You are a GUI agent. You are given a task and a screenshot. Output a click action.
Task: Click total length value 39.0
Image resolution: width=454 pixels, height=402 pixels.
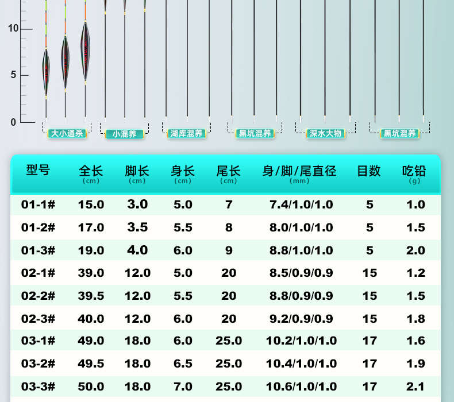91,273
